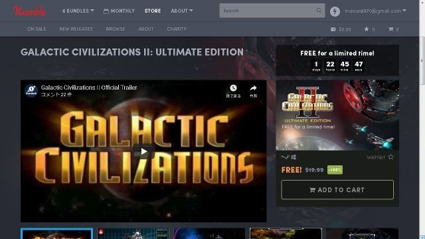
Task: Open the YouTube channel avatar on the trailer
Action: [x=31, y=90]
